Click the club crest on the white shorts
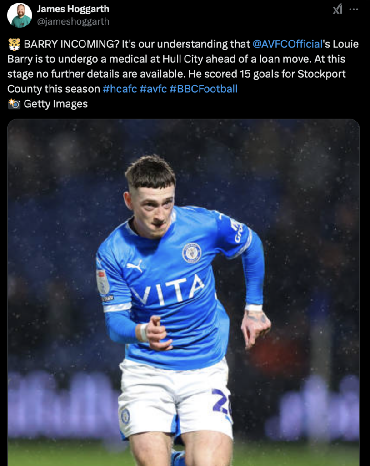370x466 pixels. pos(125,416)
